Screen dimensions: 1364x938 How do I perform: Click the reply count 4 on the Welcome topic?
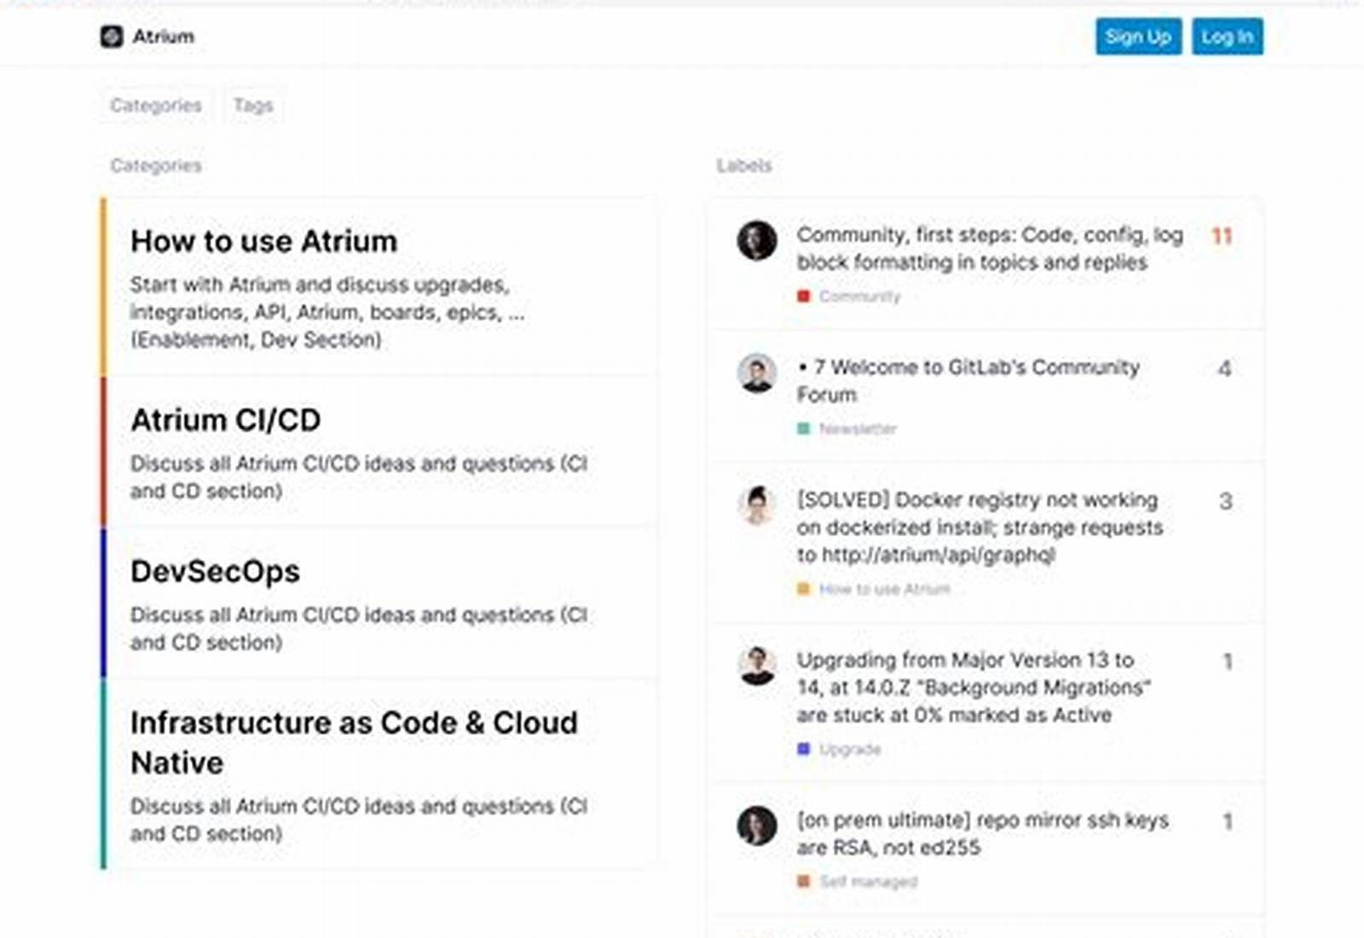1224,368
